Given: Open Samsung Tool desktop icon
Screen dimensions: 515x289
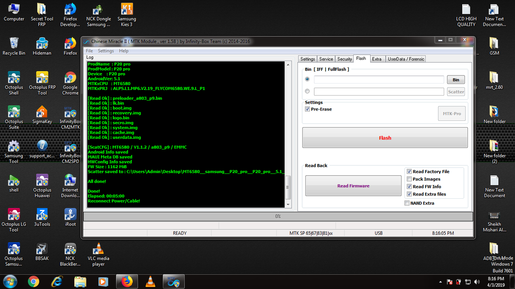Looking at the screenshot, I should [14, 151].
